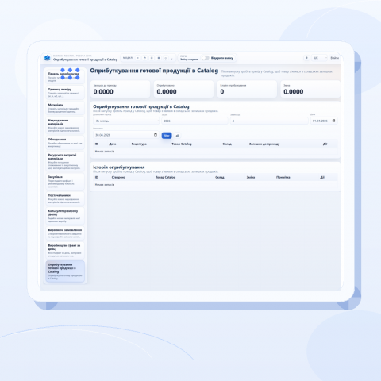This screenshot has width=381, height=381.
Task: Click first small round module toolbar icon
Action: pos(138,58)
